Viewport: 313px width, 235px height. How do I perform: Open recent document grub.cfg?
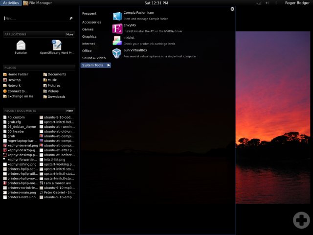(x=15, y=122)
